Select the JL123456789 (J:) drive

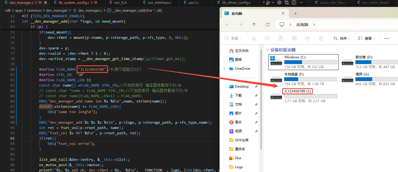pos(303,96)
